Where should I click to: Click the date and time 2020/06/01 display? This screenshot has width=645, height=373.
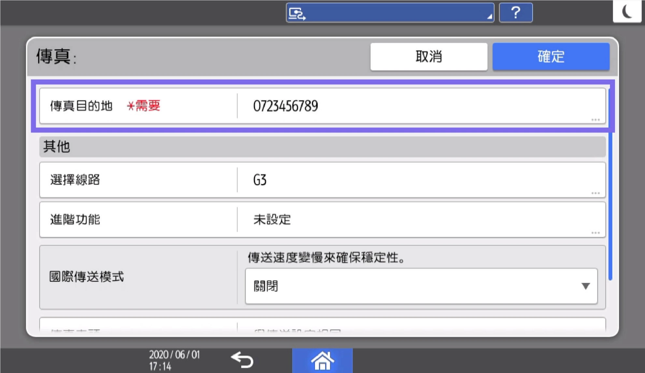coord(174,360)
